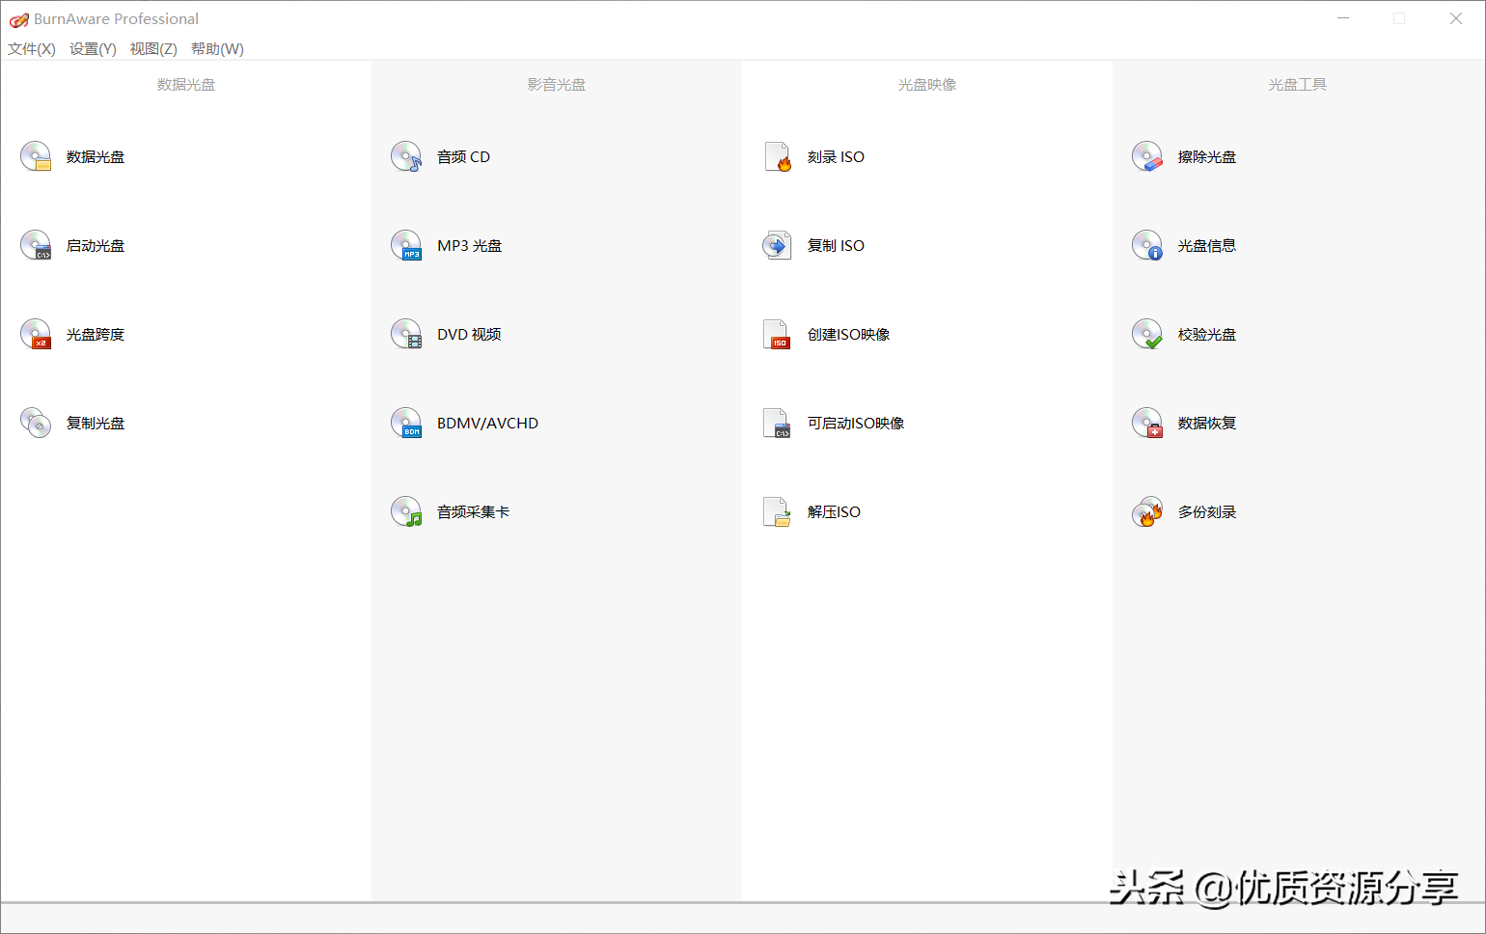Screen dimensions: 1486x934
Task: Click the 启动光盘 boot disc icon
Action: coord(36,245)
